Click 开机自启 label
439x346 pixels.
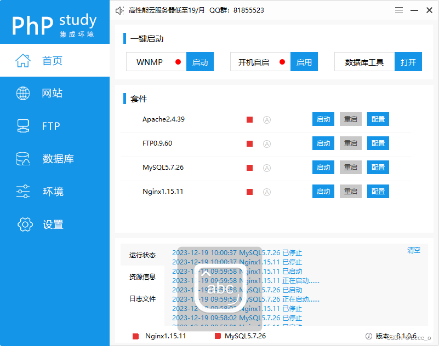click(x=254, y=62)
